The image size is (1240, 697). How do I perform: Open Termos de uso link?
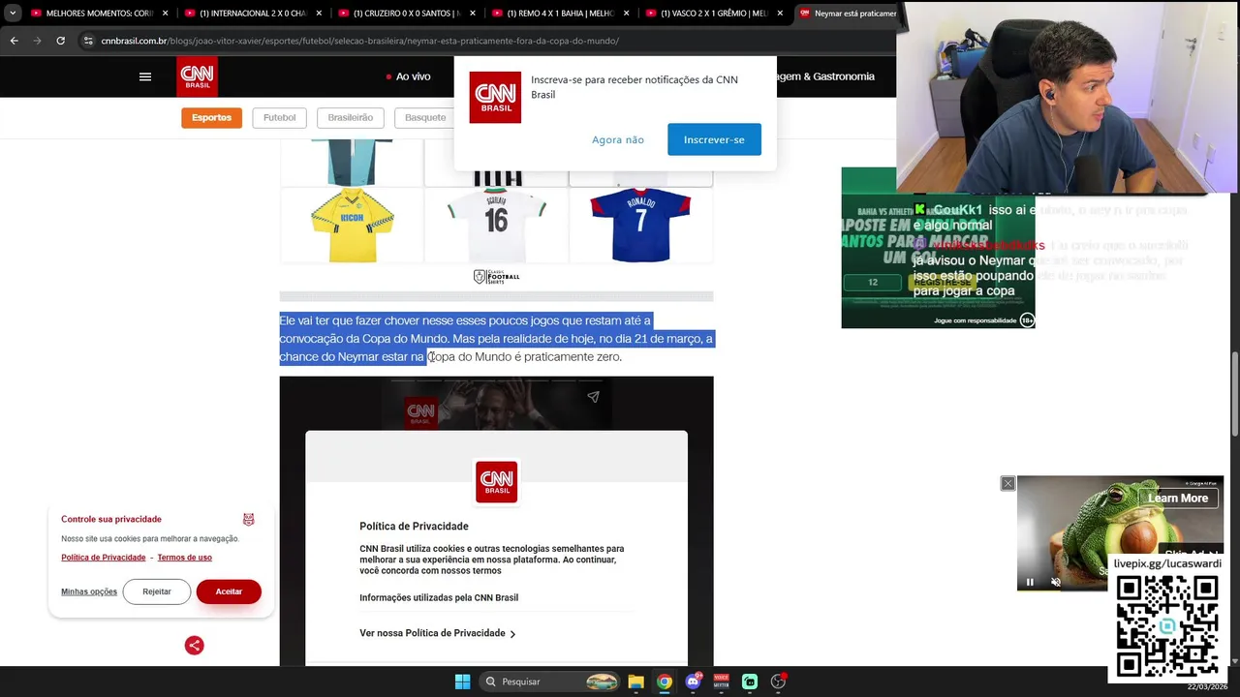click(185, 558)
